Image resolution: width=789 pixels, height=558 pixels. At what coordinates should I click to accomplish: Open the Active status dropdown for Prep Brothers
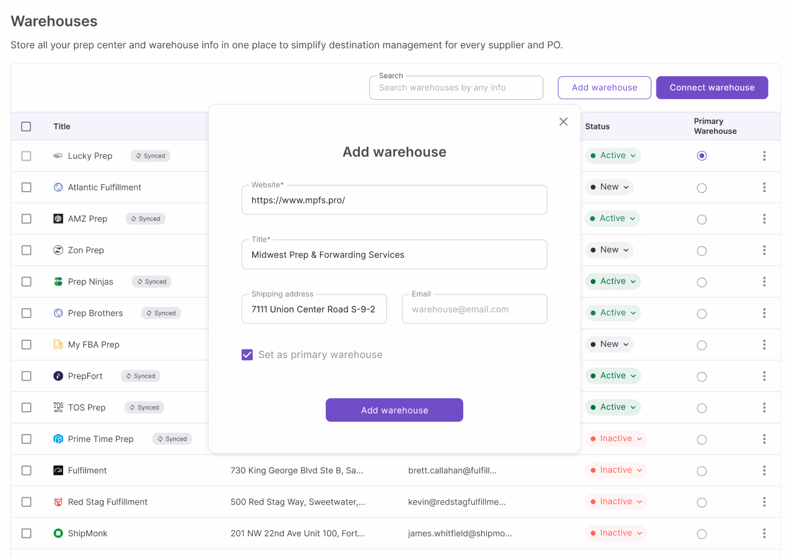pos(612,312)
